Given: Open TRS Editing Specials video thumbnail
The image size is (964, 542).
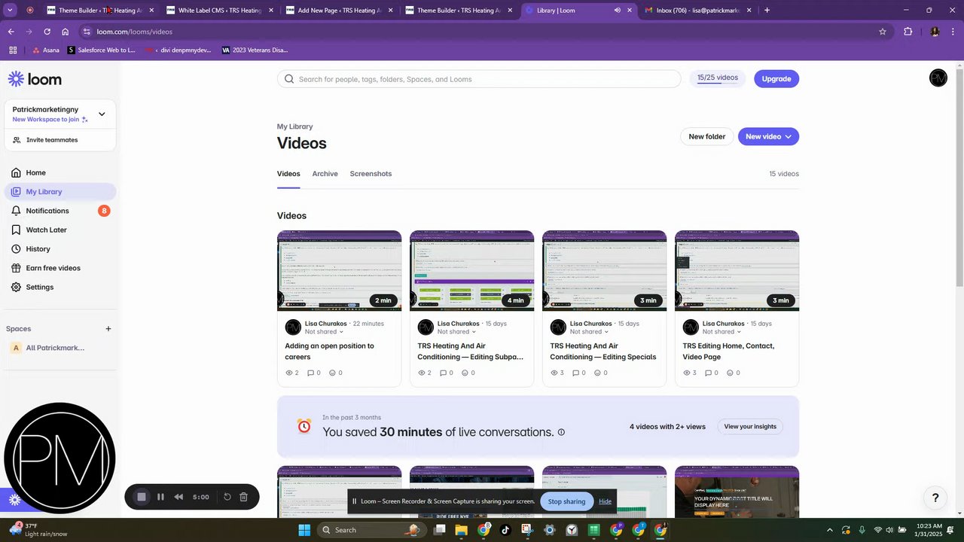Looking at the screenshot, I should (604, 270).
